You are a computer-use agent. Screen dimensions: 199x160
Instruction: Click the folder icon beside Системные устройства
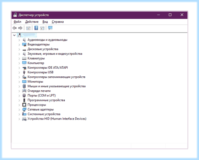click(x=24, y=114)
